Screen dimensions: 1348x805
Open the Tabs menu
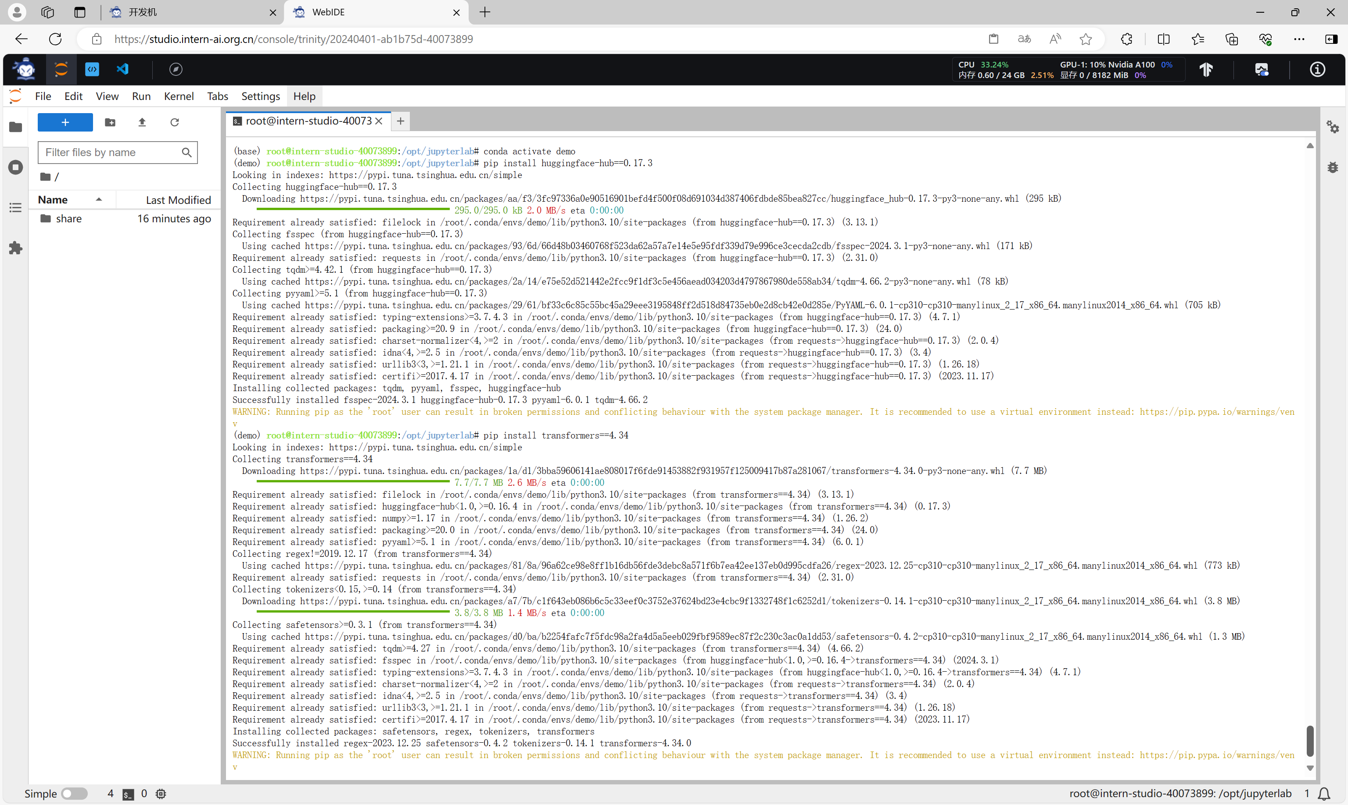tap(217, 96)
